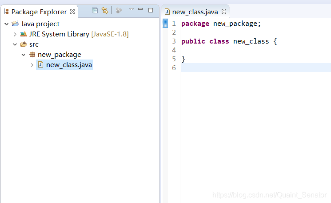Screen dimensions: 331x203
Task: Switch to the new_class.java editor tab
Action: 195,12
